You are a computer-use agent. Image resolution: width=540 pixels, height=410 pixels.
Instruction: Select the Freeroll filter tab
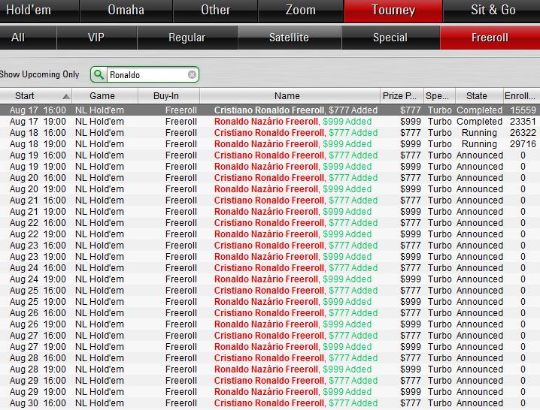[490, 38]
